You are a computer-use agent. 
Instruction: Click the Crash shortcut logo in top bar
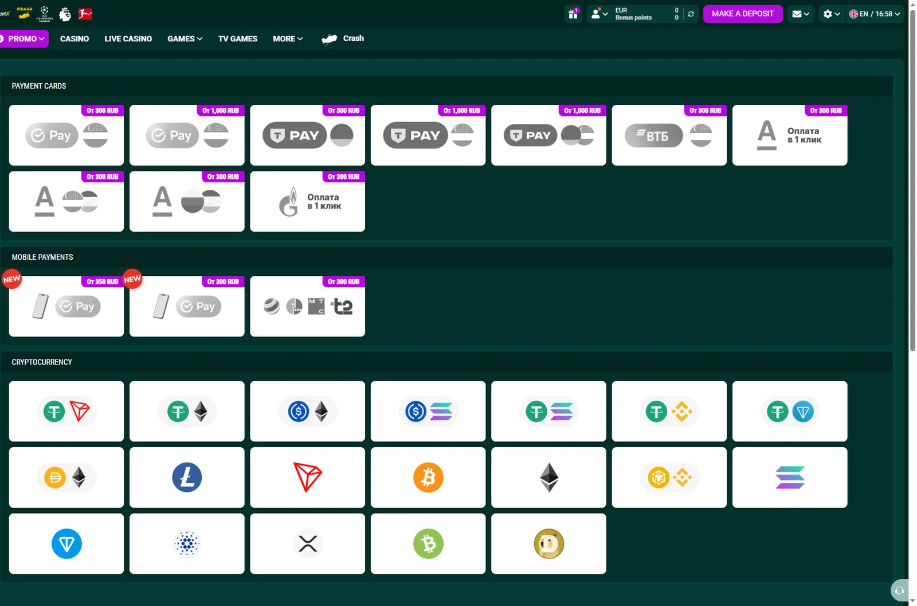[25, 13]
